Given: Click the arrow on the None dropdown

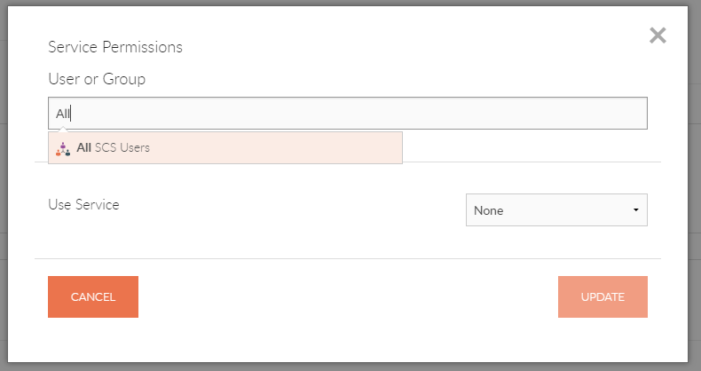Looking at the screenshot, I should 636,210.
